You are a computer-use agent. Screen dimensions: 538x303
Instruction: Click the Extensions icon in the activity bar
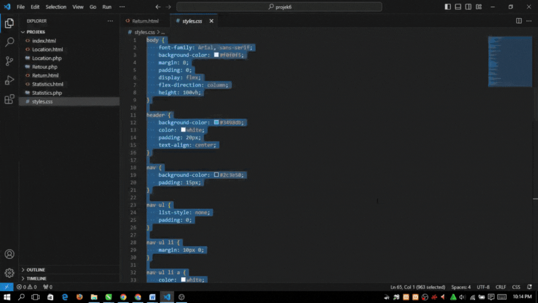(9, 100)
